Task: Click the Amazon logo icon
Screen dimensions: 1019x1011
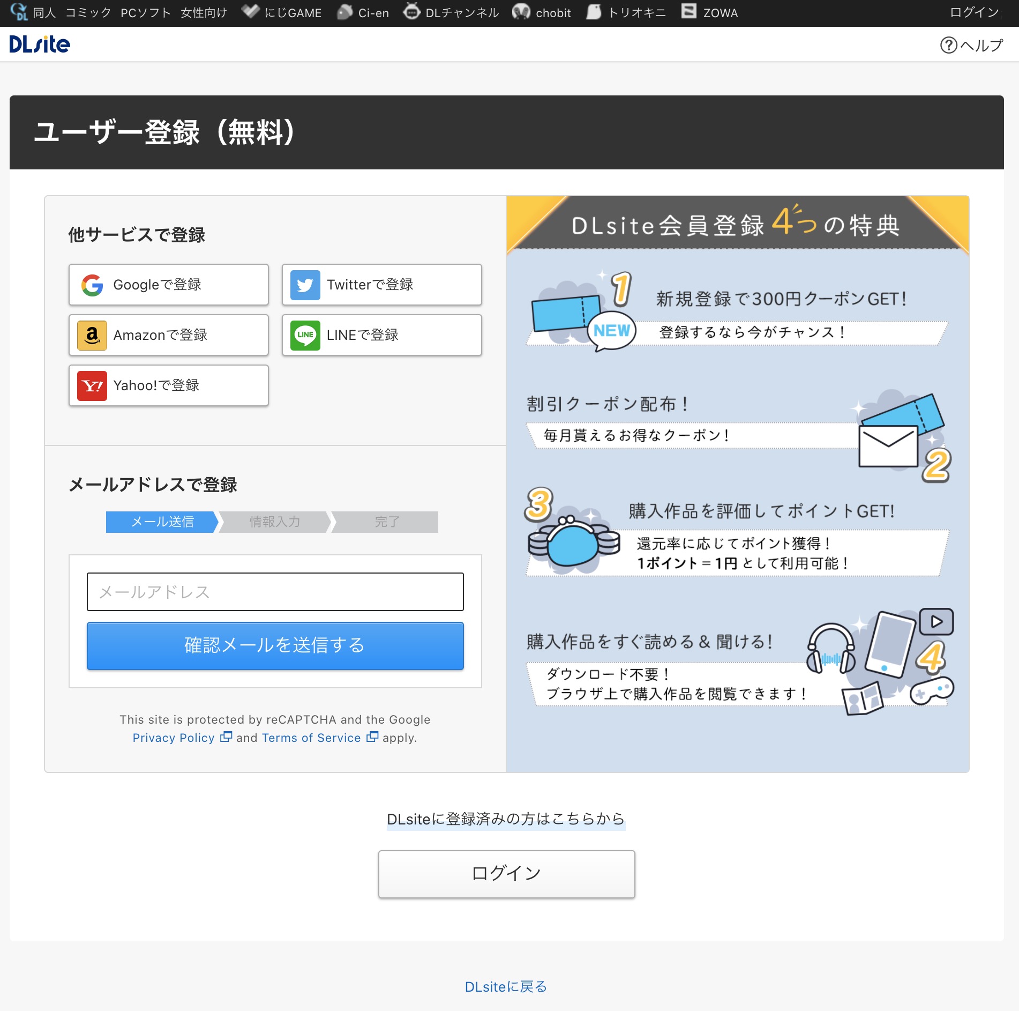Action: (92, 335)
